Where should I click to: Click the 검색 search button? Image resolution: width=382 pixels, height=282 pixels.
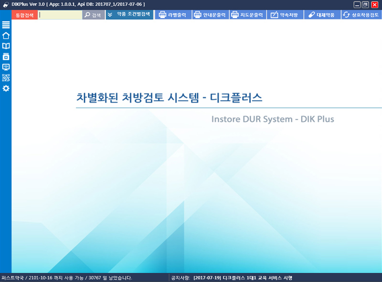93,15
